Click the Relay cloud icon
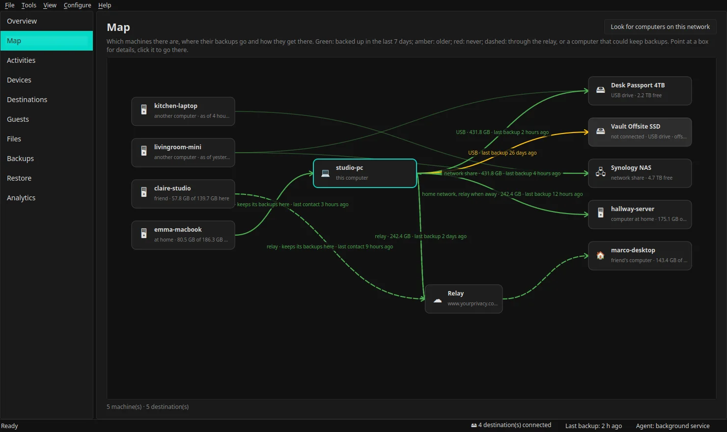This screenshot has width=727, height=432. coord(437,299)
